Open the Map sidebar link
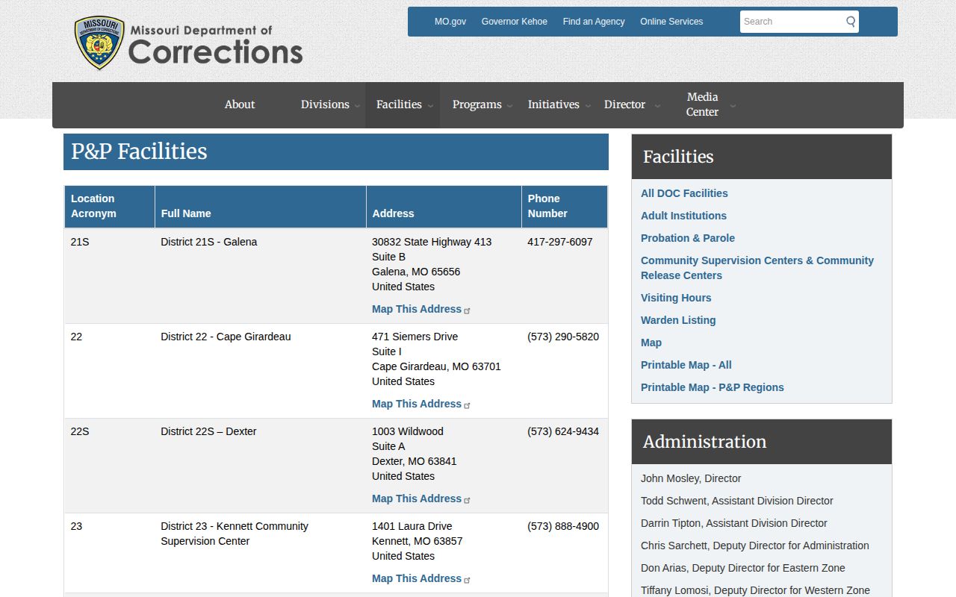 point(651,343)
